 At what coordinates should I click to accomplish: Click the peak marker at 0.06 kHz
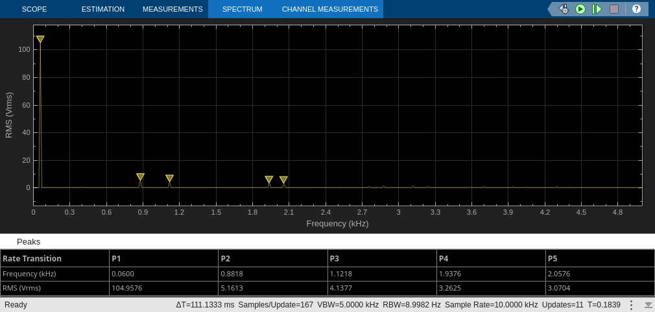40,40
